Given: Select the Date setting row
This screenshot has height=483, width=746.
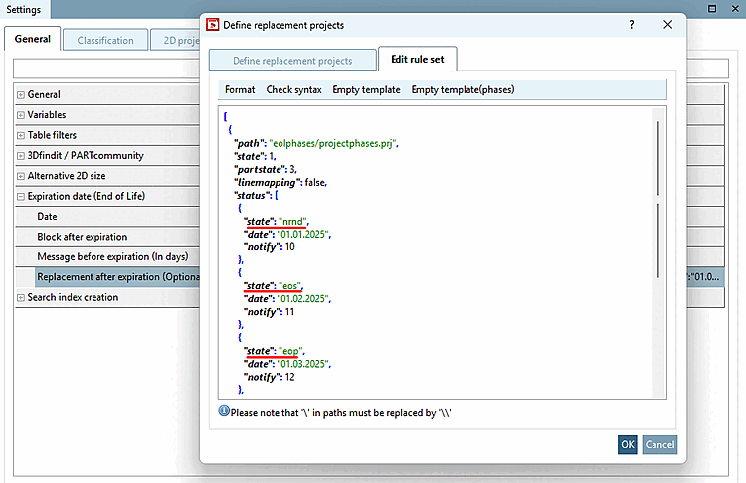Looking at the screenshot, I should tap(107, 217).
